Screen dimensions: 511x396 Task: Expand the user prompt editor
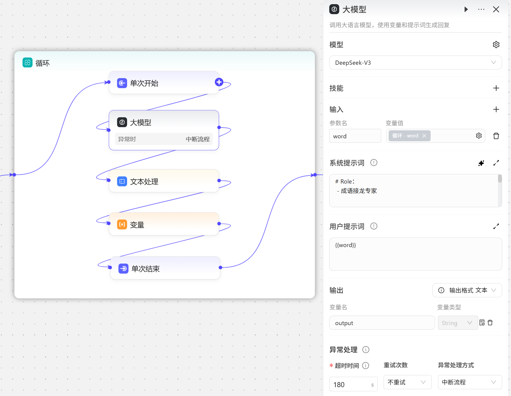click(496, 226)
